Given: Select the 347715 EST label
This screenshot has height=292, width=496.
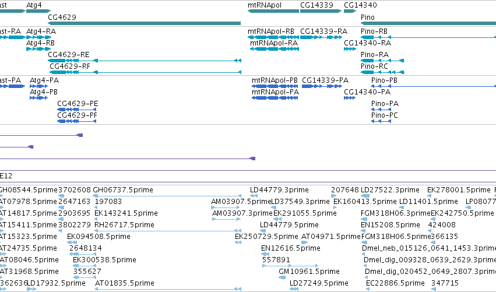Looking at the screenshot, I should (445, 283).
